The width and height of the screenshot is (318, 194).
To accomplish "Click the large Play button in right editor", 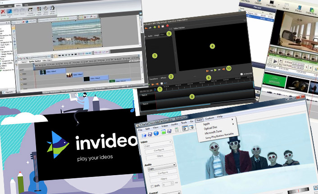I will pos(275,61).
